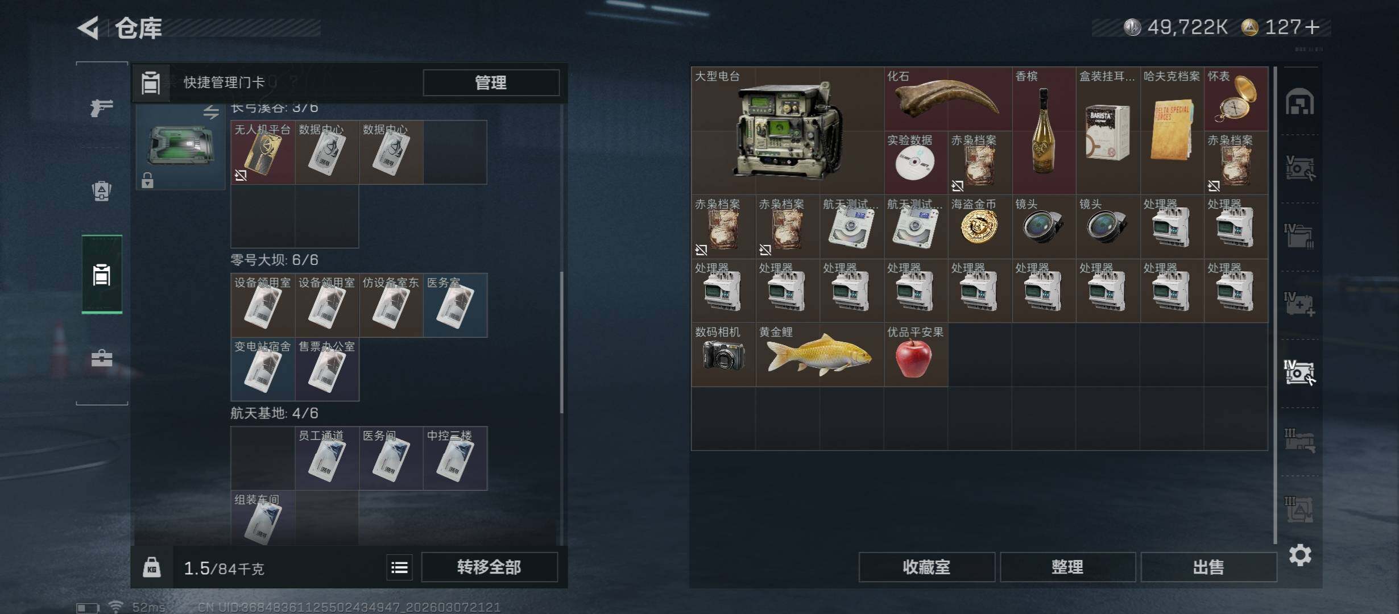
Task: Select the highlighted keycard case sidebar tab
Action: pyautogui.click(x=102, y=274)
